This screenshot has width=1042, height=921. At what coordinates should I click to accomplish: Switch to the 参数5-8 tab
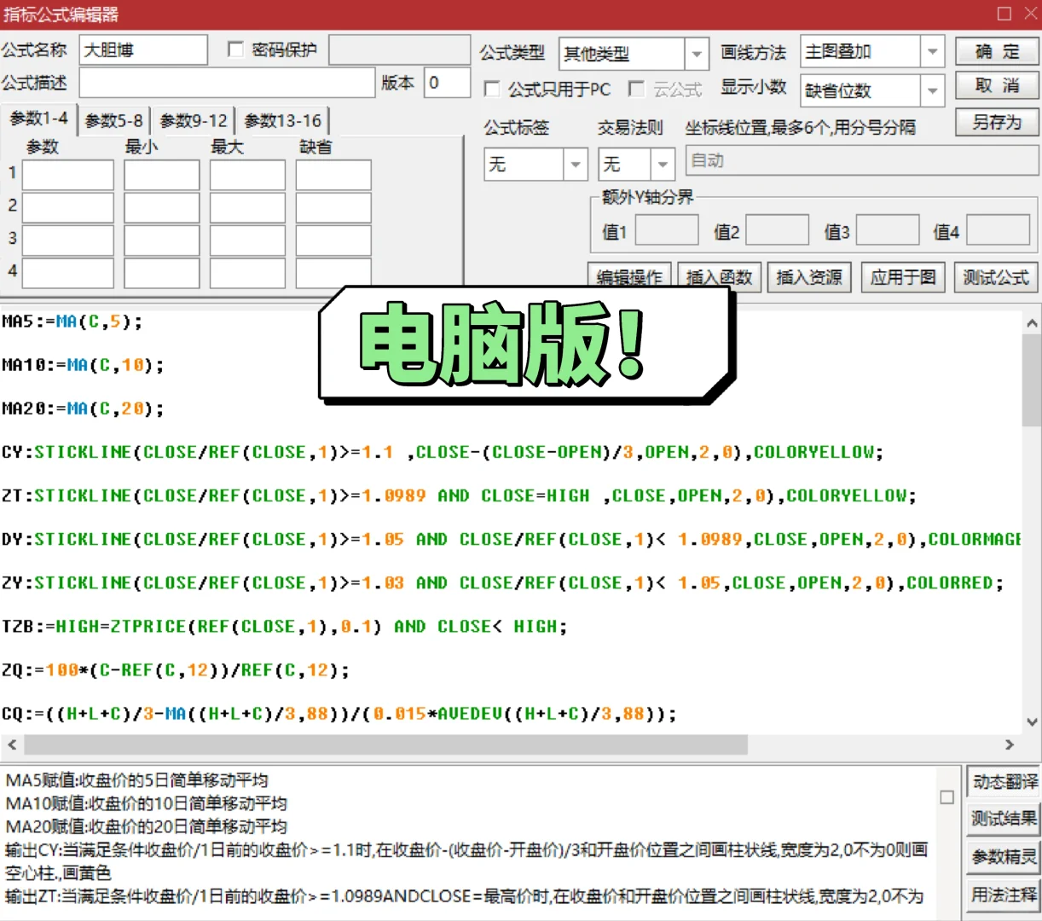tap(113, 120)
